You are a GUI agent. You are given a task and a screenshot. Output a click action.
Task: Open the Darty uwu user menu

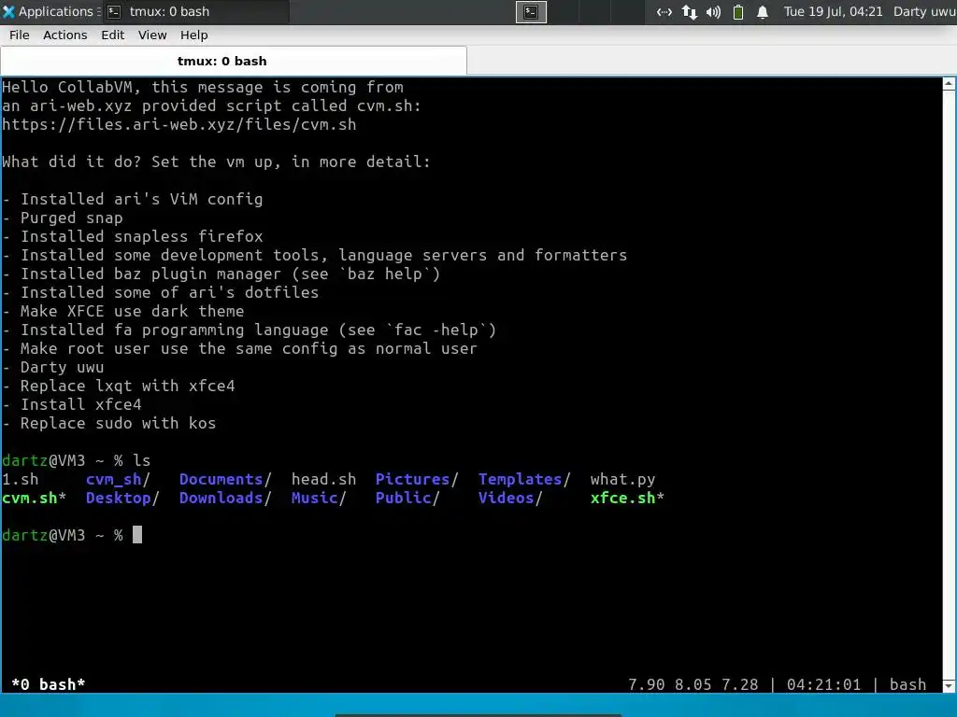(924, 11)
